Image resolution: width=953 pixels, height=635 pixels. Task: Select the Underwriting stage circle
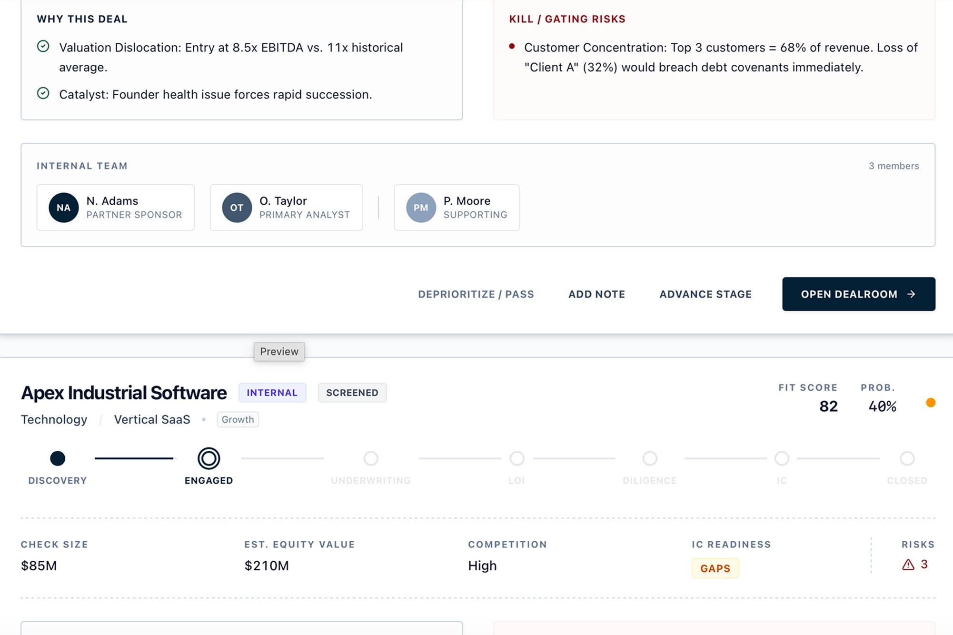(371, 458)
